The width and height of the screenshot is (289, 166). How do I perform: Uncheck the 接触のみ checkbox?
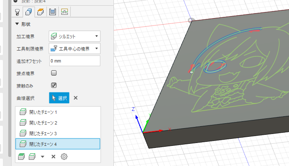54,85
